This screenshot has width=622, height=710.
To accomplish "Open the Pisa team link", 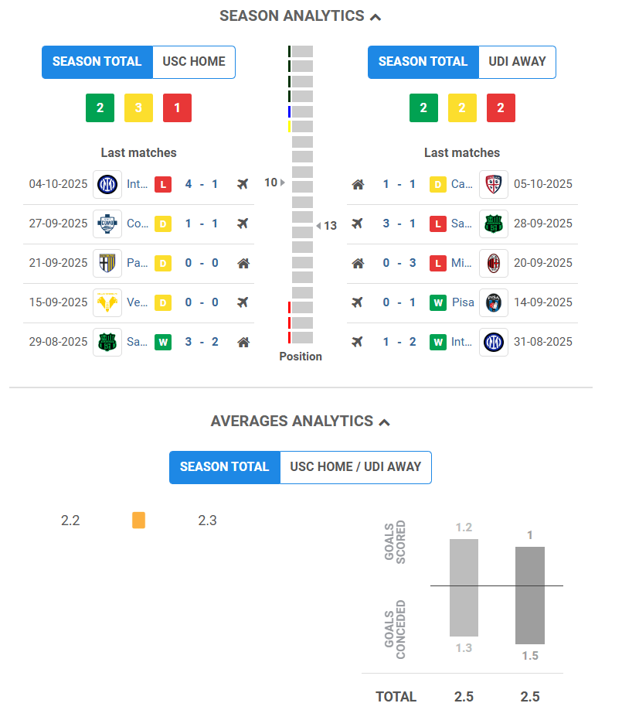I will tap(463, 302).
